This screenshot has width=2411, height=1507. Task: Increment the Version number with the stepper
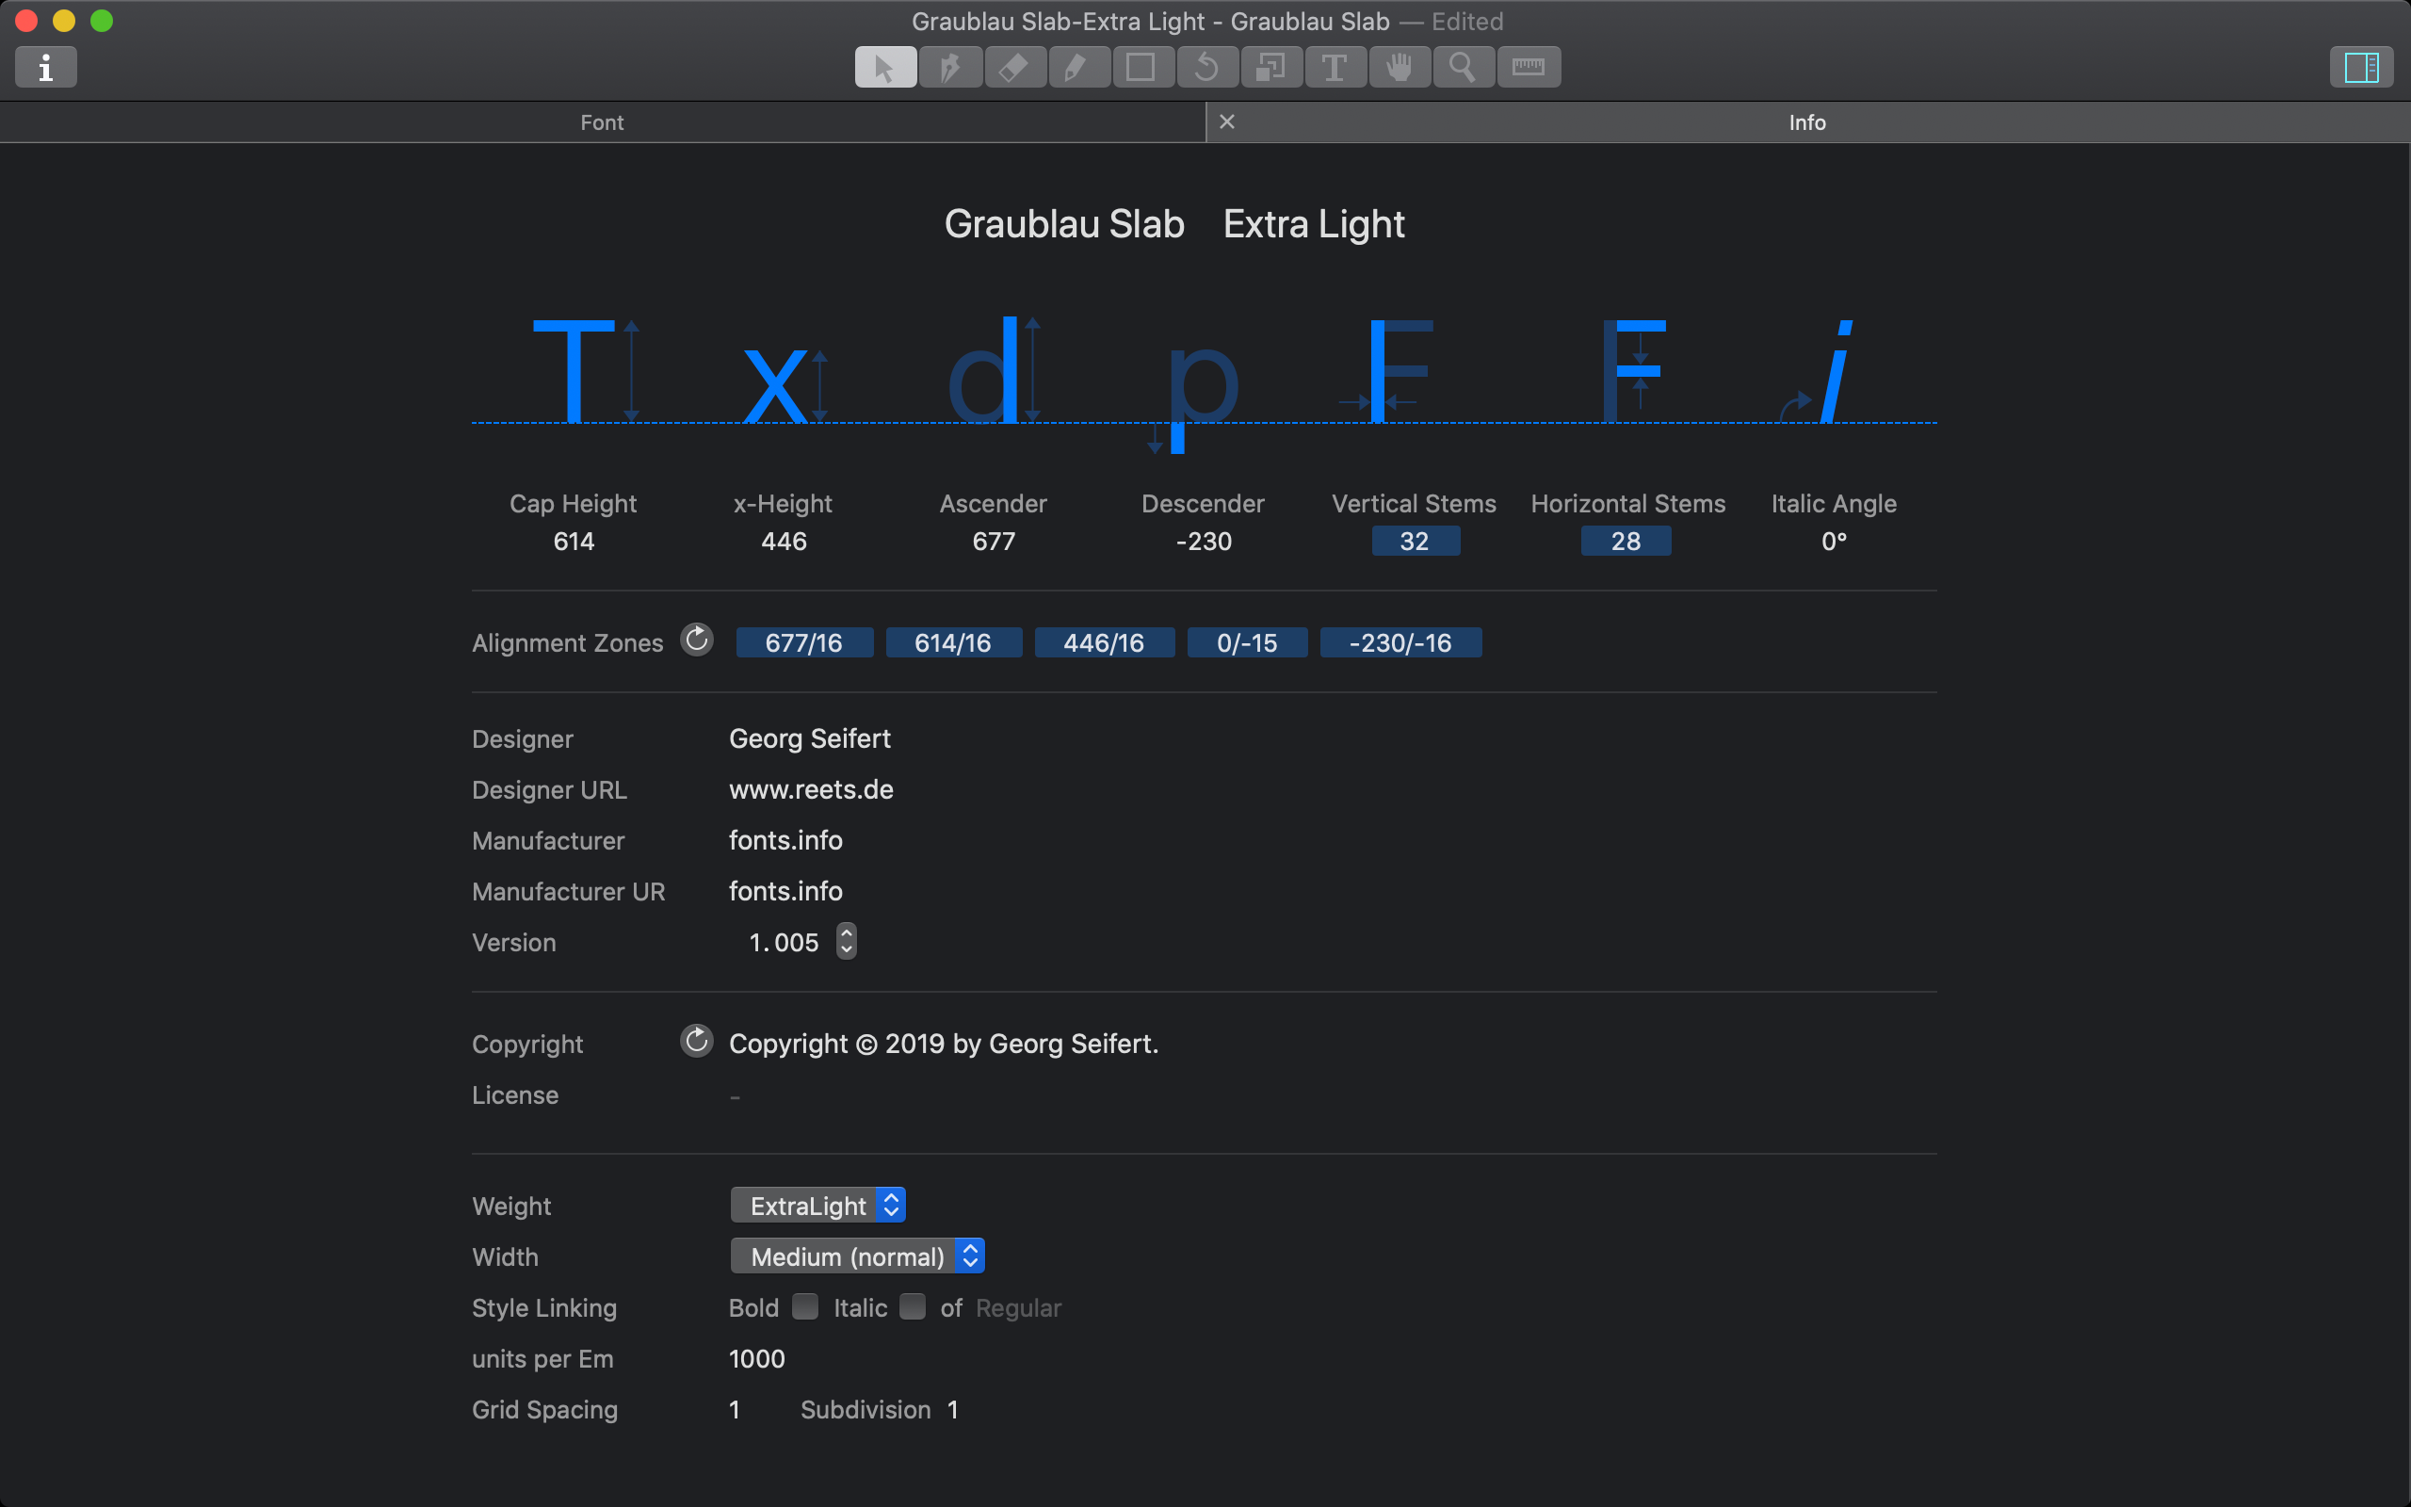tap(846, 934)
